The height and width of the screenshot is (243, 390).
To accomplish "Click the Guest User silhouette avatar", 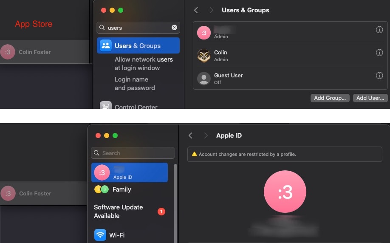I will [203, 79].
